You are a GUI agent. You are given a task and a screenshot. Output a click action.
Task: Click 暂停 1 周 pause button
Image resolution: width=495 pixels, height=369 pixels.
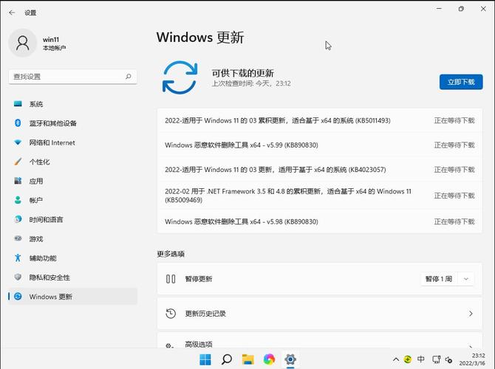439,279
